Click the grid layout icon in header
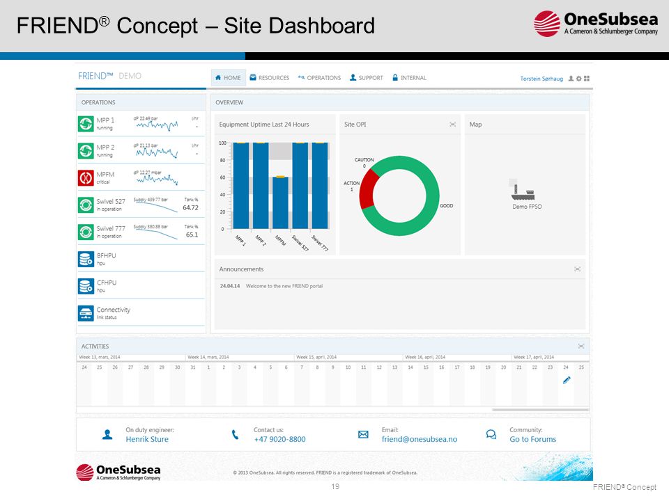 587,79
